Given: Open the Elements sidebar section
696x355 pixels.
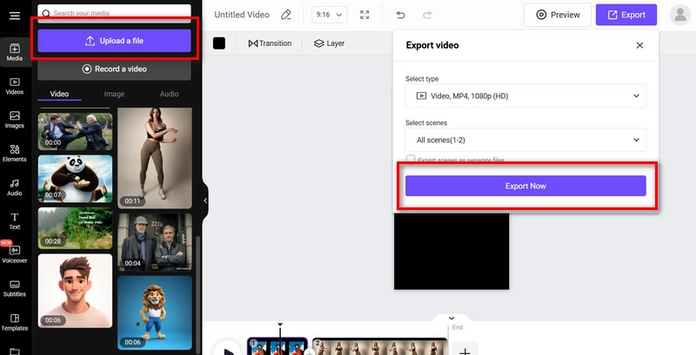Looking at the screenshot, I should point(15,154).
